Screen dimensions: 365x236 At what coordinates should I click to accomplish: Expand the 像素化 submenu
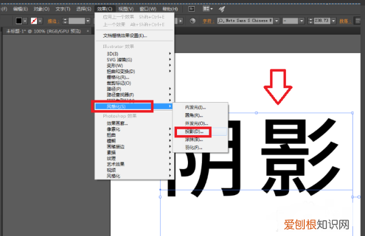tap(134, 129)
